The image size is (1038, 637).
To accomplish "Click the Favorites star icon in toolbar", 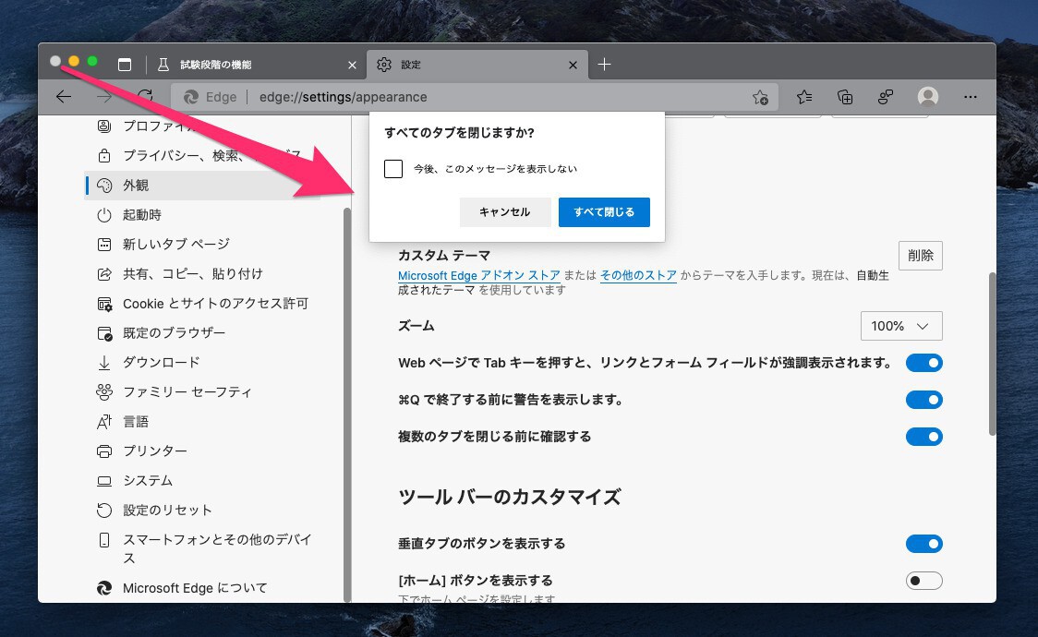I will click(804, 97).
